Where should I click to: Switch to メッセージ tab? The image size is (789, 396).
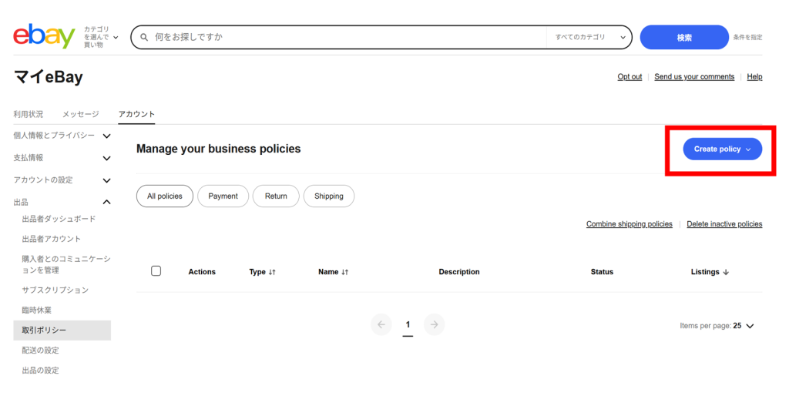(80, 114)
